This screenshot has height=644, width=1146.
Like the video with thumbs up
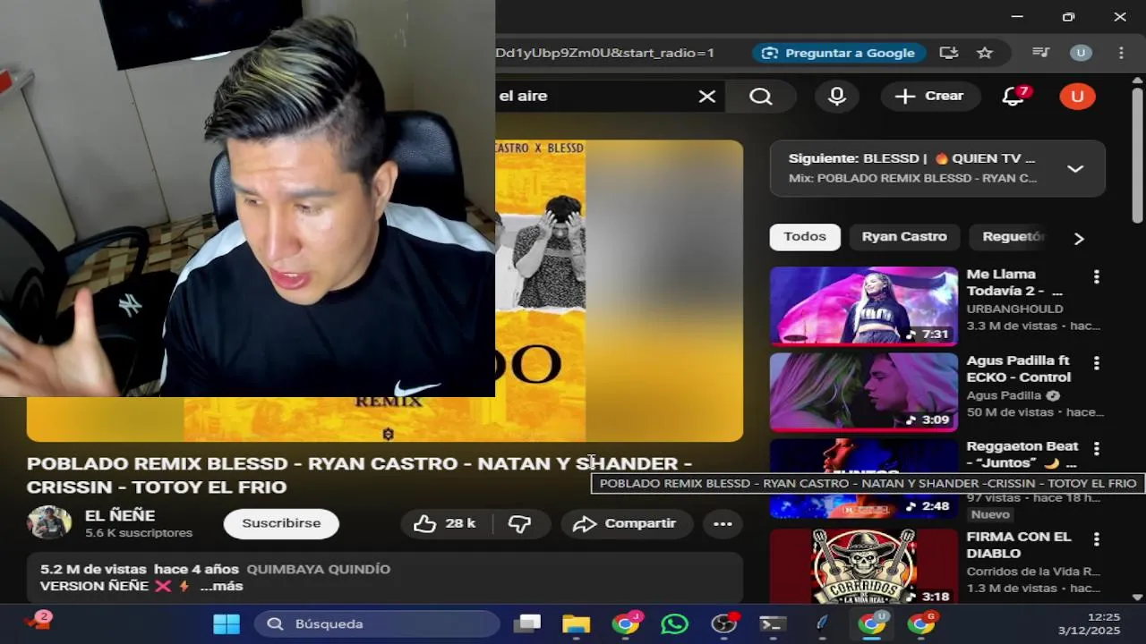click(444, 523)
